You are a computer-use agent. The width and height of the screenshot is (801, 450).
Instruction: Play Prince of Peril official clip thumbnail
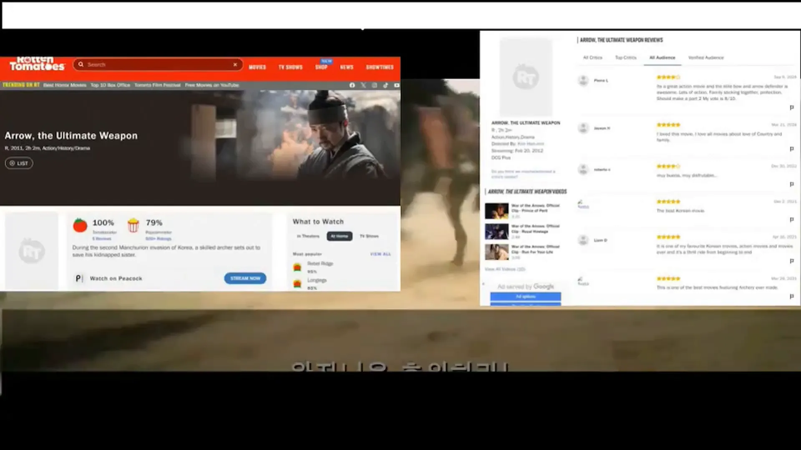tap(496, 211)
